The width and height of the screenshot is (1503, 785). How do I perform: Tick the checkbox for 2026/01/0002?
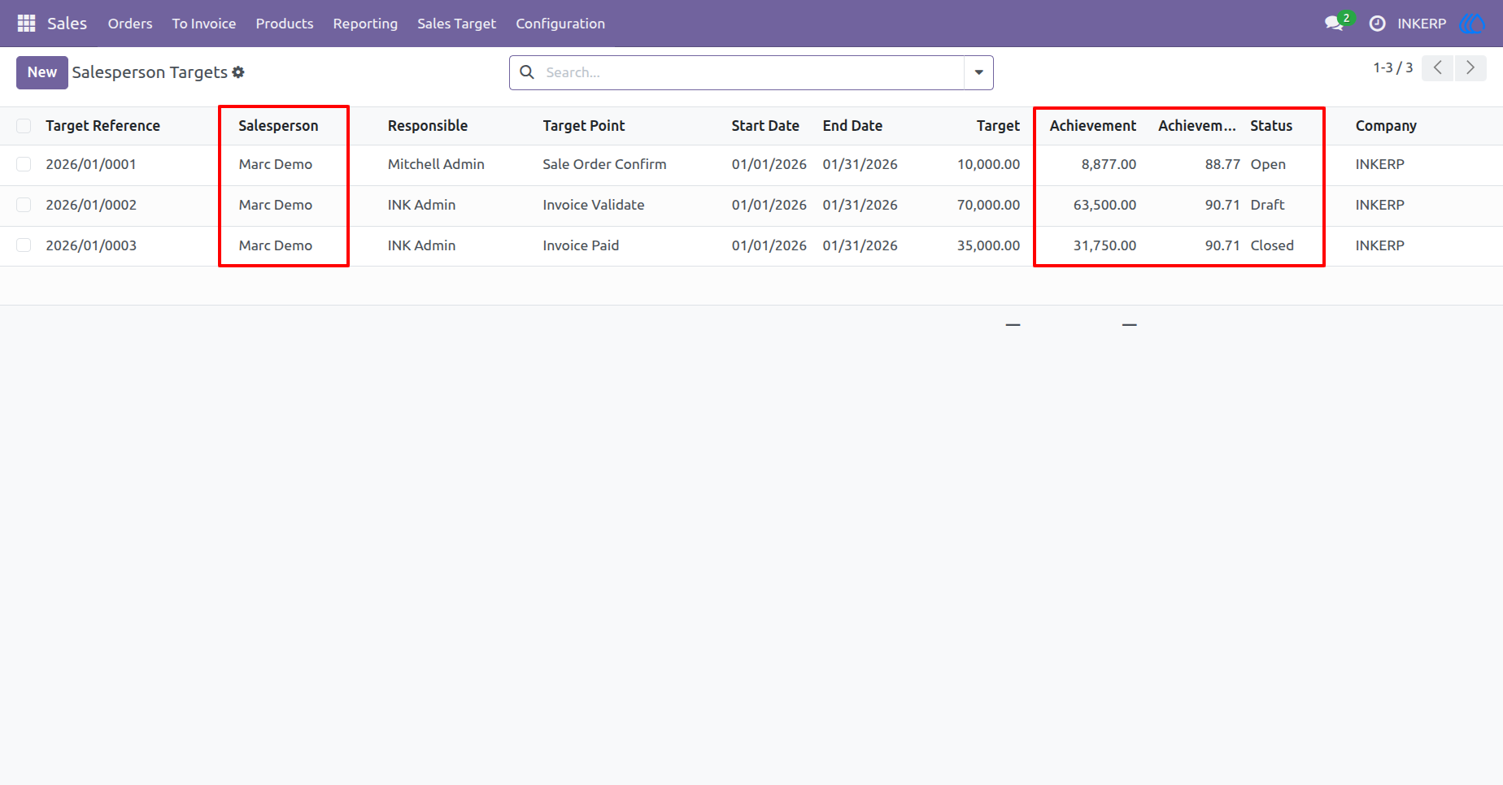click(24, 205)
